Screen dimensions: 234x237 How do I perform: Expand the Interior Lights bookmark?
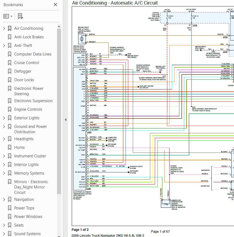(4, 165)
